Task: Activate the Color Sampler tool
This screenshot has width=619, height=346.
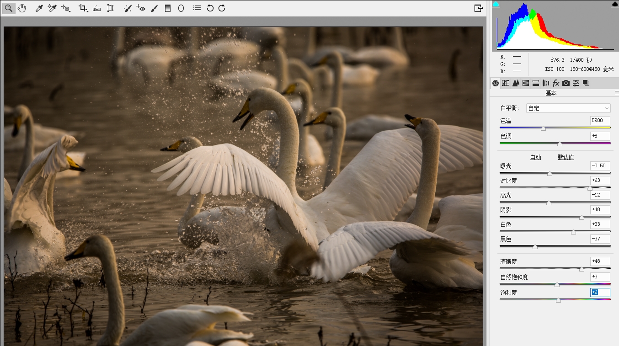Action: pyautogui.click(x=53, y=8)
